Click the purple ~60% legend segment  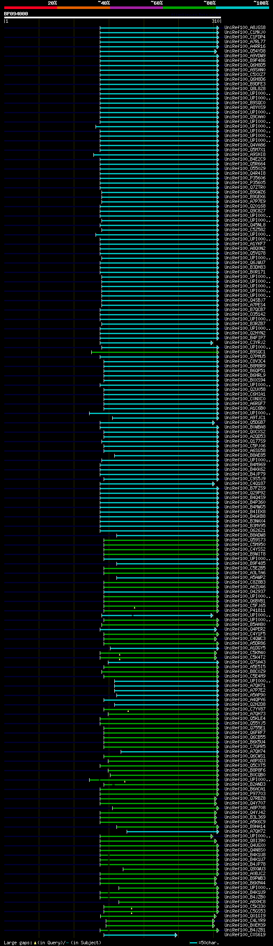click(136, 8)
